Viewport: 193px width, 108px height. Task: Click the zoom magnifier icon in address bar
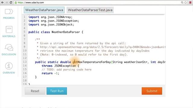(x=182, y=2)
